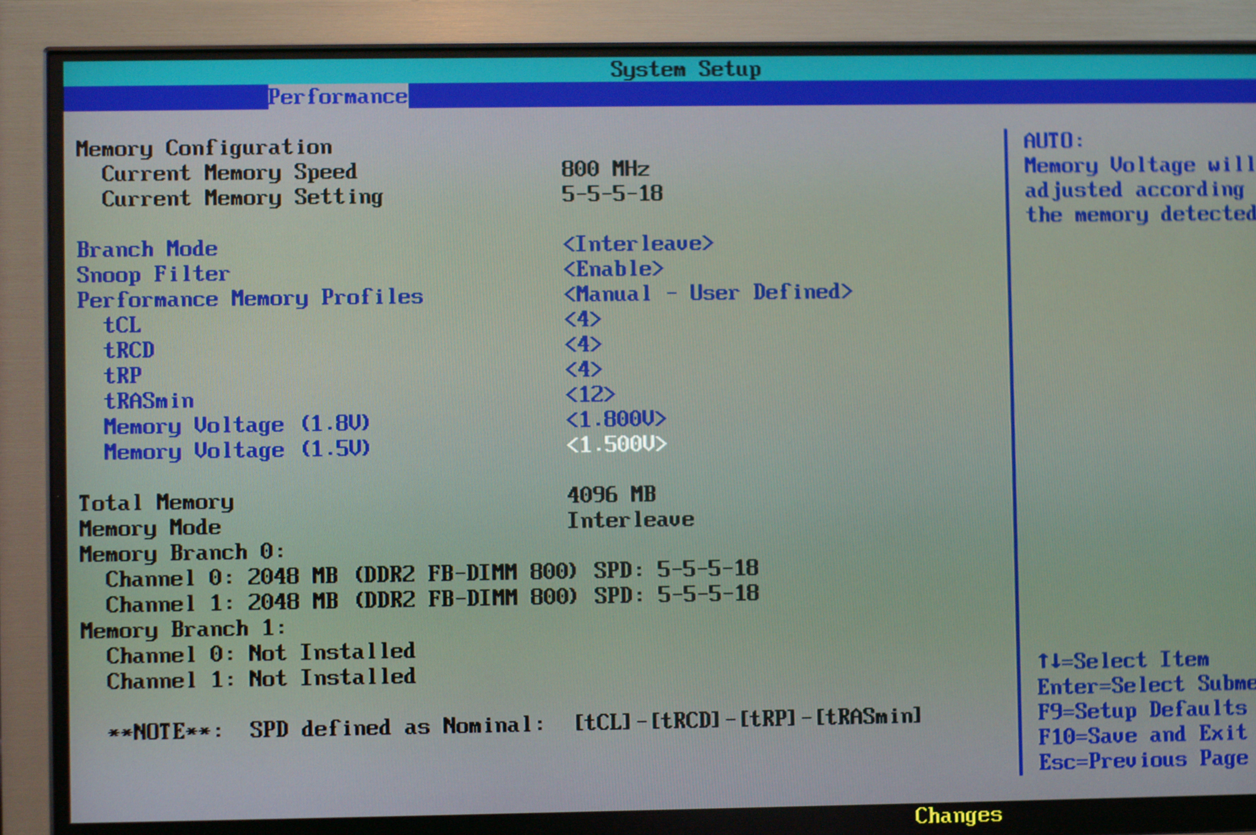1256x835 pixels.
Task: Click the F9=Setup Defaults key hint
Action: click(x=1143, y=710)
